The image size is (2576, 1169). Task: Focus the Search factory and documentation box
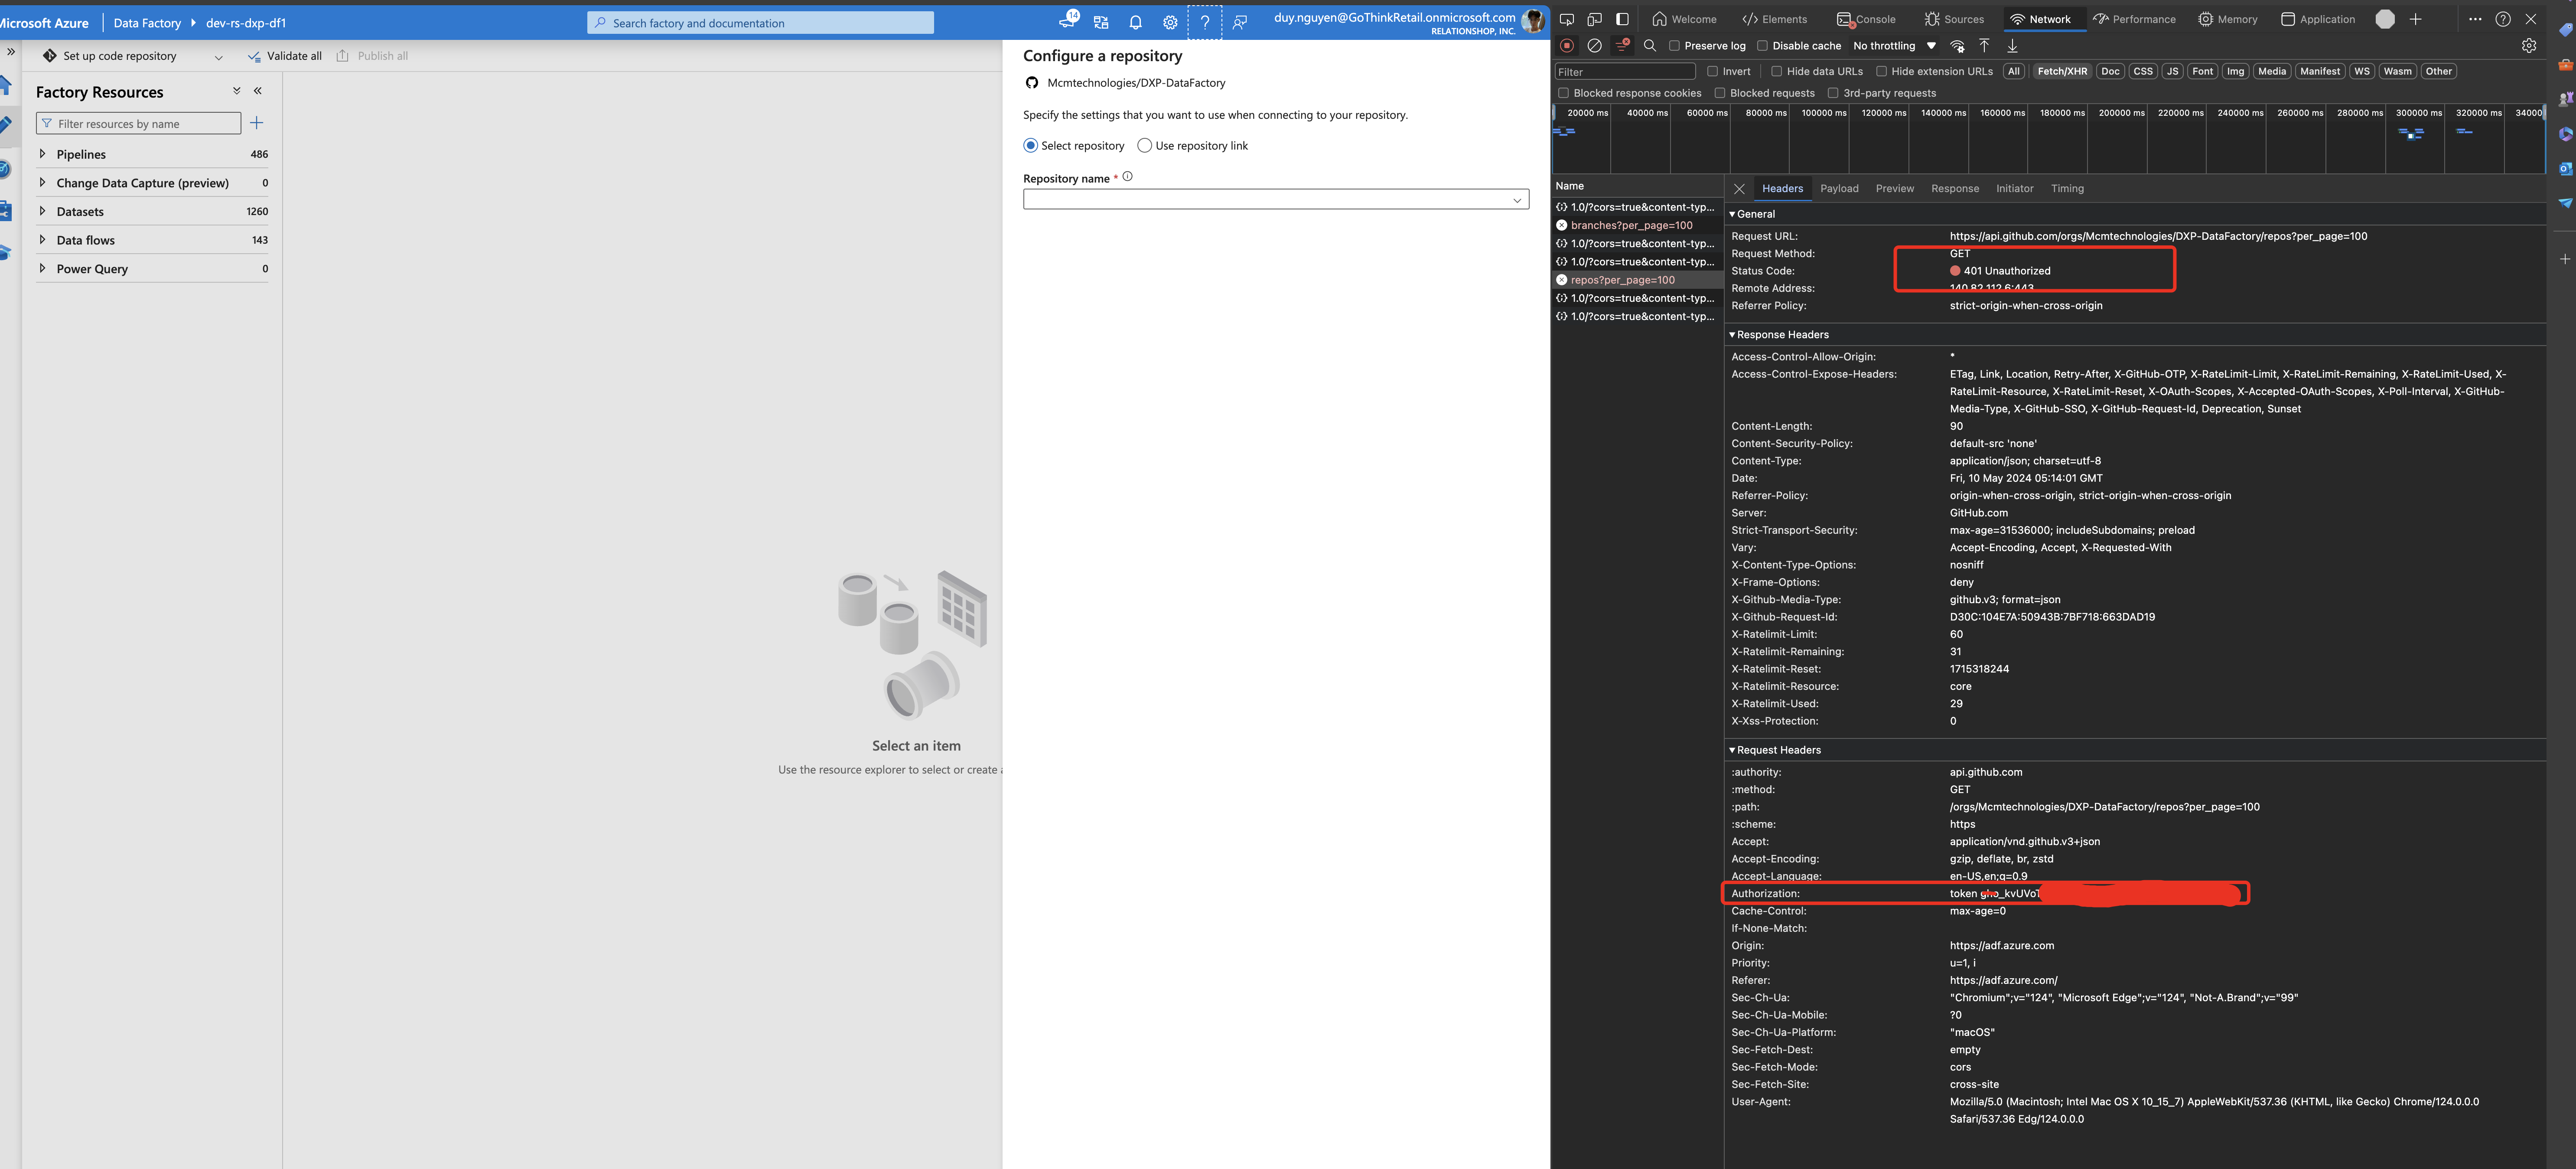pos(760,23)
